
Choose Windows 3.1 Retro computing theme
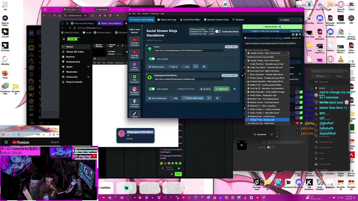point(267,106)
